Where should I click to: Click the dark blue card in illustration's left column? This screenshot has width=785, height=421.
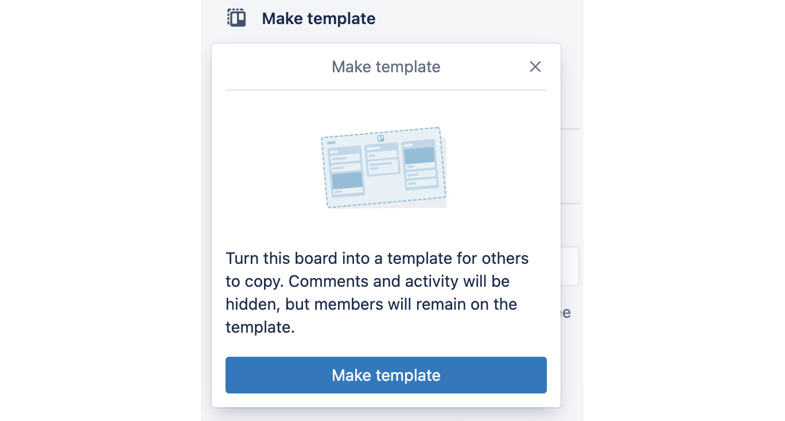347,181
